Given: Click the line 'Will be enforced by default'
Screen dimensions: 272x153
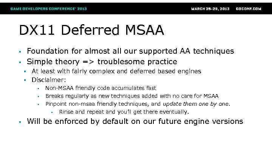Looking at the screenshot, I should [x=135, y=122].
